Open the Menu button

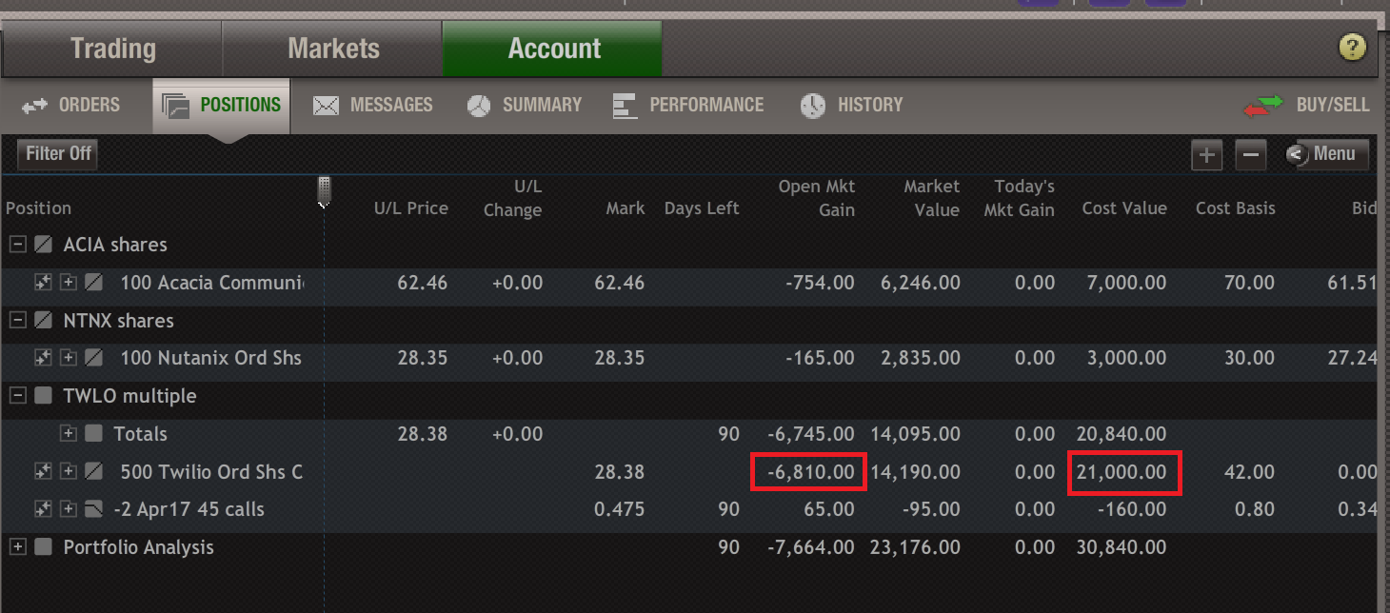tap(1327, 154)
